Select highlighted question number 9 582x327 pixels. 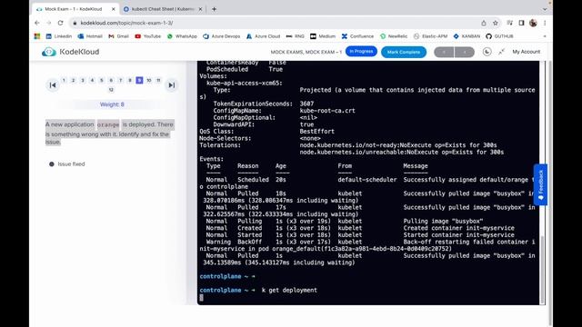[x=139, y=80]
